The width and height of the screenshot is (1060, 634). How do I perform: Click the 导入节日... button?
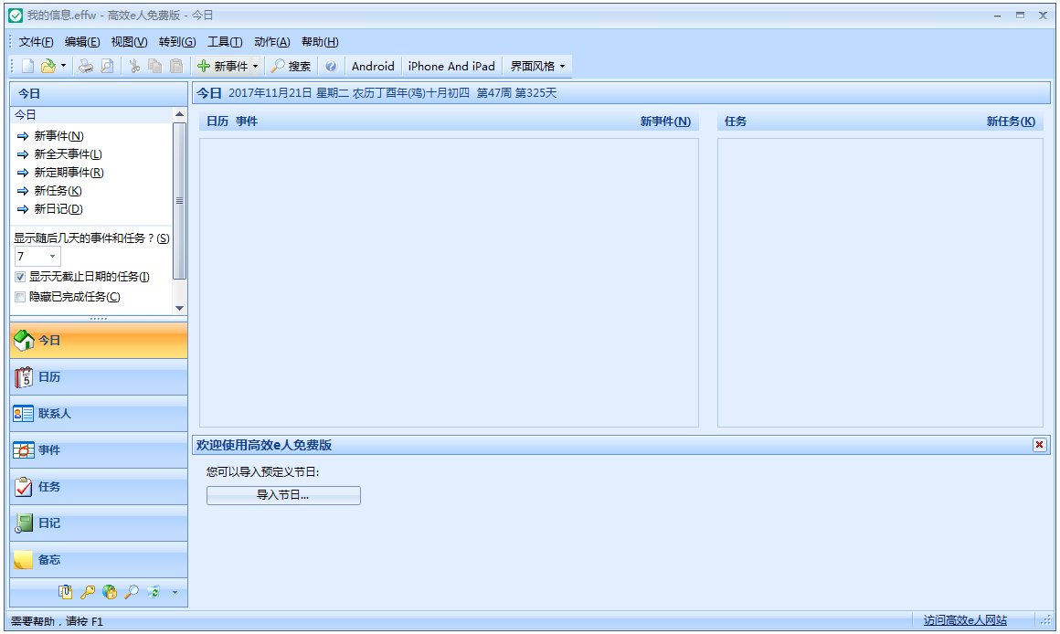point(283,495)
